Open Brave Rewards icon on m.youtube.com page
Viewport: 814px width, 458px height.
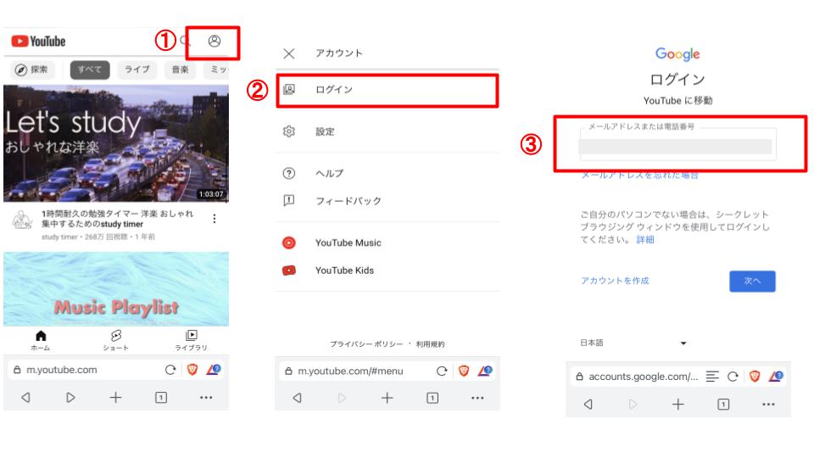click(214, 370)
